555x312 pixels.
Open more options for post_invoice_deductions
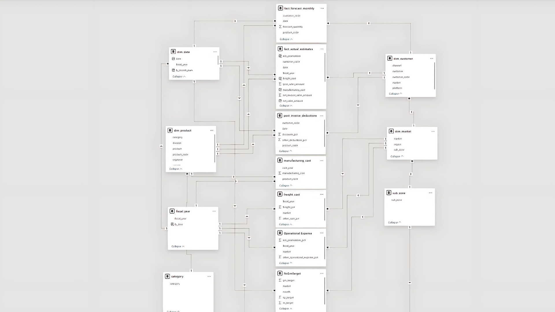point(321,116)
